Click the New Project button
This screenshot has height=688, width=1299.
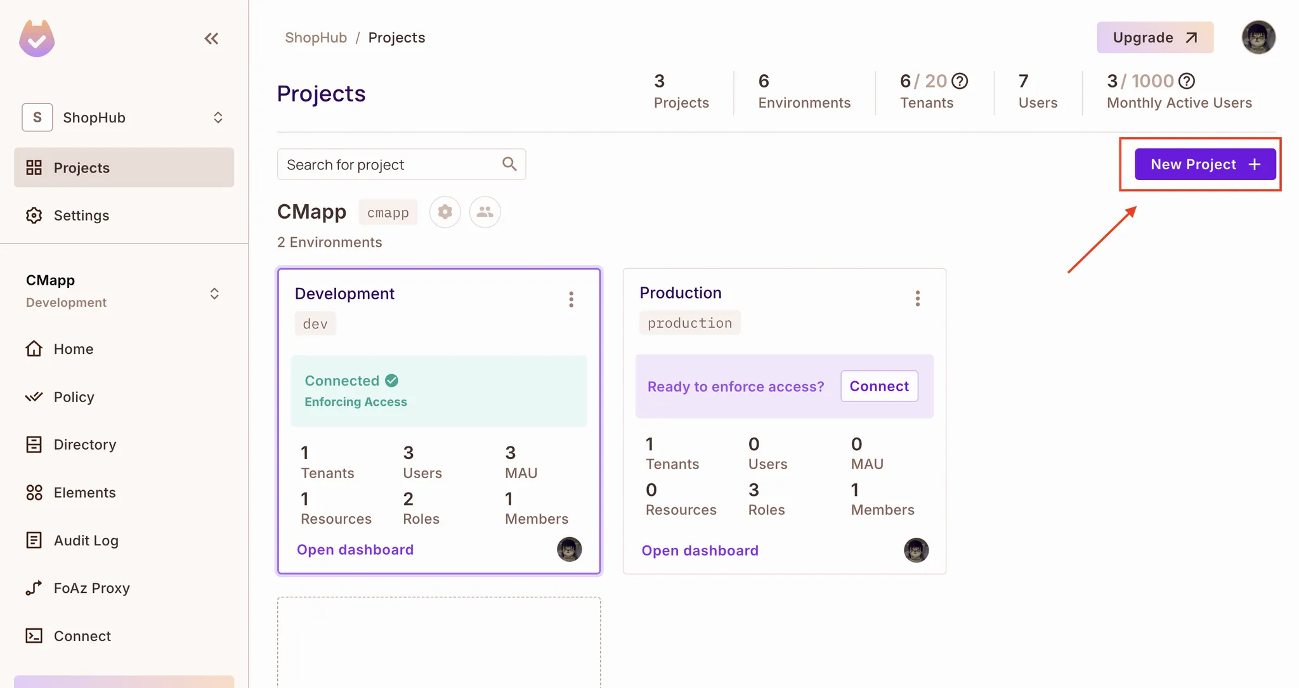coord(1204,164)
